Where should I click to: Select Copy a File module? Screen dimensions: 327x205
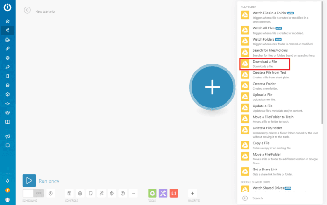tap(279, 145)
